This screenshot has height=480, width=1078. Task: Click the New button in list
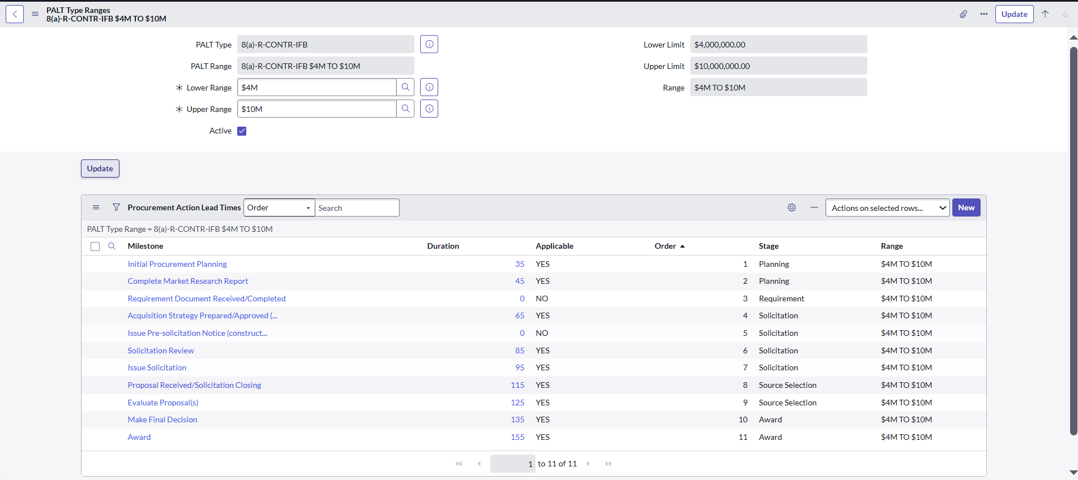[x=966, y=208]
